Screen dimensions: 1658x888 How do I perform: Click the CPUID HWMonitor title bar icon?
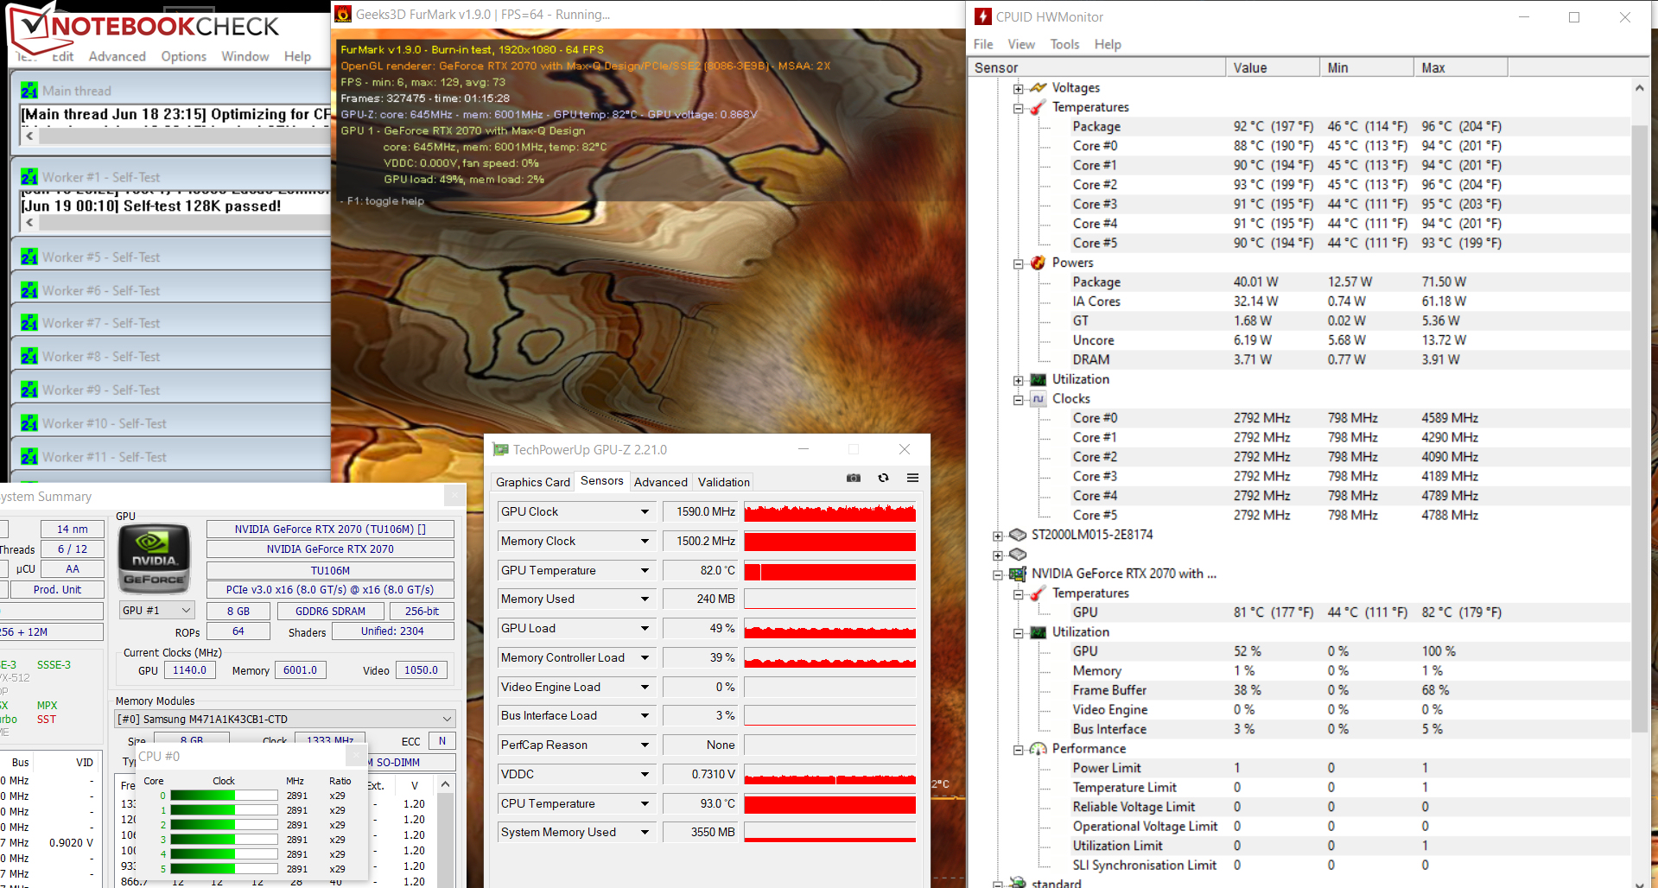(982, 16)
